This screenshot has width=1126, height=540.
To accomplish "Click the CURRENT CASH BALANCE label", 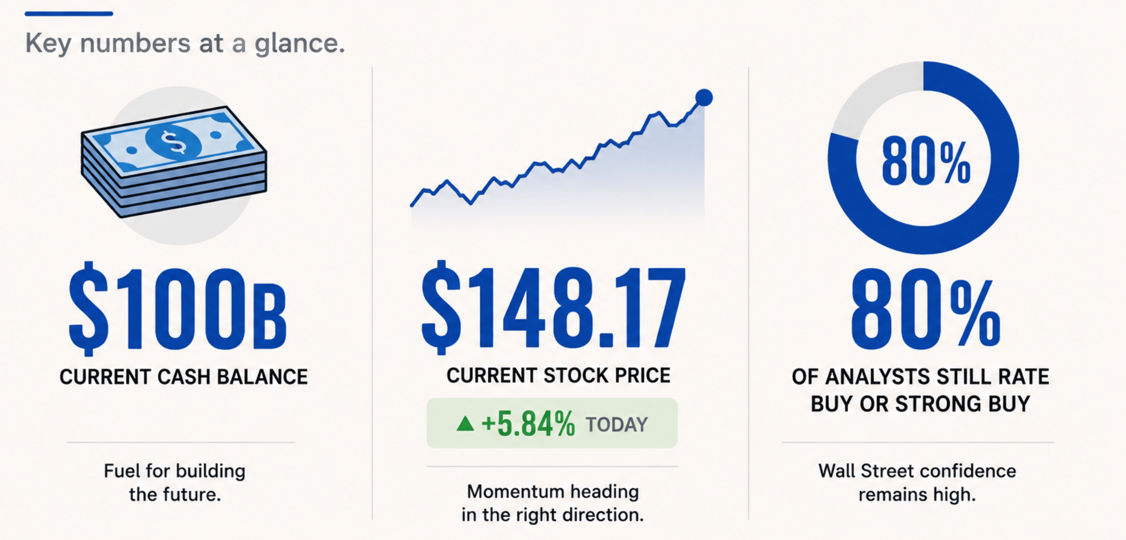I will 183,377.
